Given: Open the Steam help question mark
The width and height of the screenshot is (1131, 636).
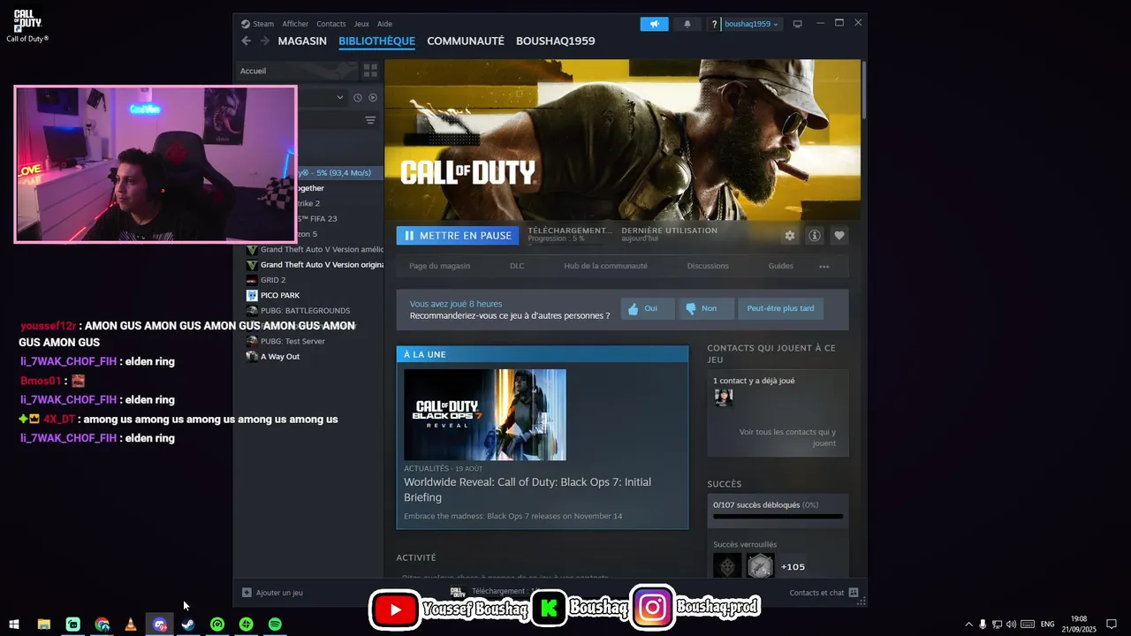Looking at the screenshot, I should [714, 24].
